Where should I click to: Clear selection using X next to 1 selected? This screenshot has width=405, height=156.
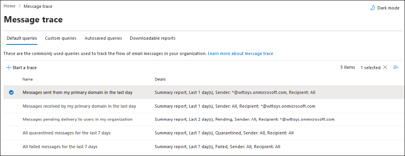[x=385, y=67]
